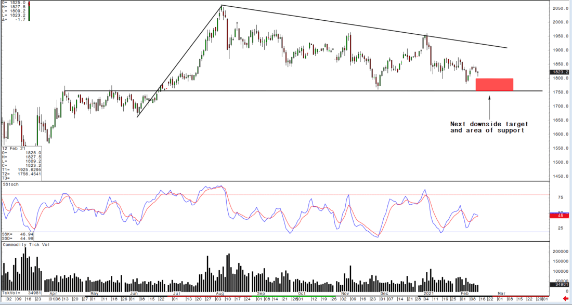The height and width of the screenshot is (305, 572).
Task: Select the Commodity Tick Vol label
Action: [x=27, y=245]
